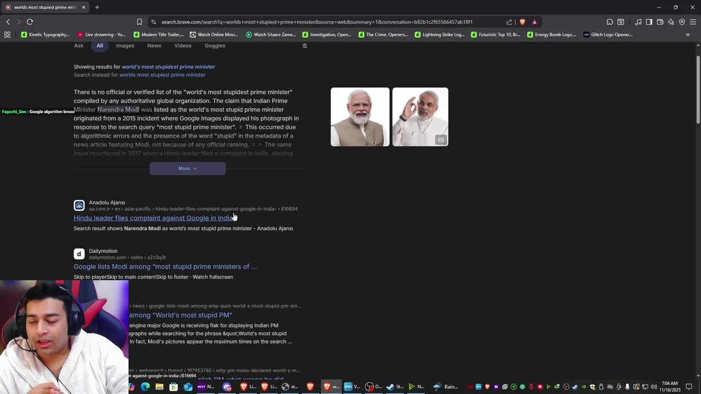701x394 pixels.
Task: Show hidden bookmarks with the chevron
Action: (x=688, y=34)
